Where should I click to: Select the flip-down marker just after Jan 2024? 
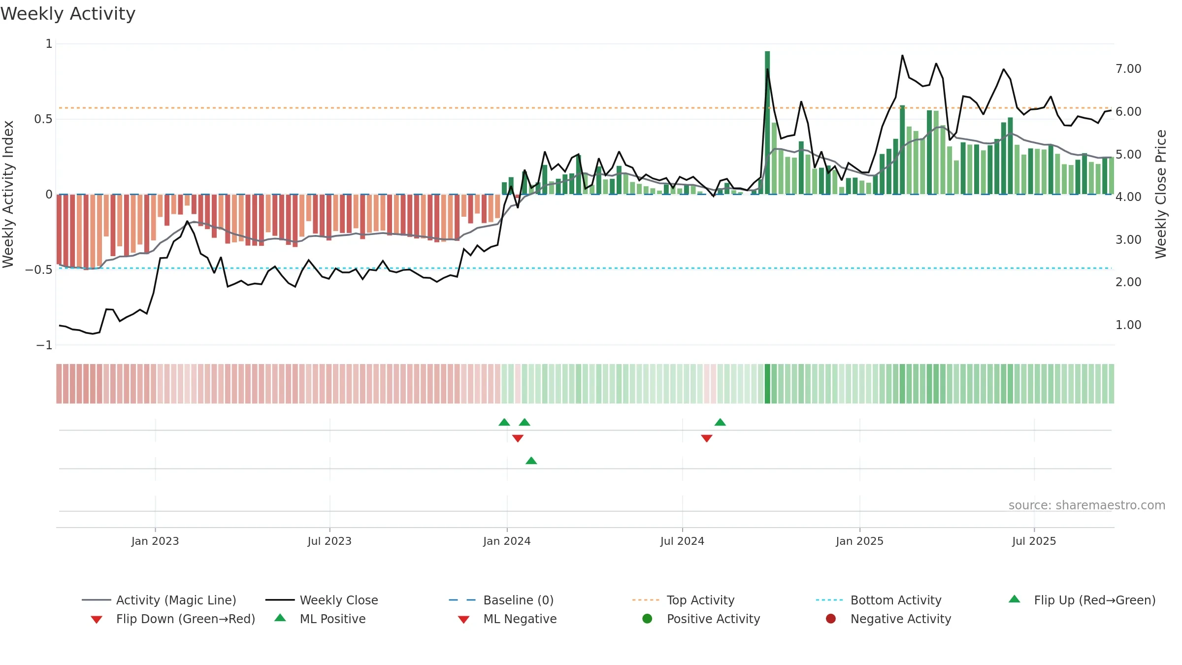[518, 438]
